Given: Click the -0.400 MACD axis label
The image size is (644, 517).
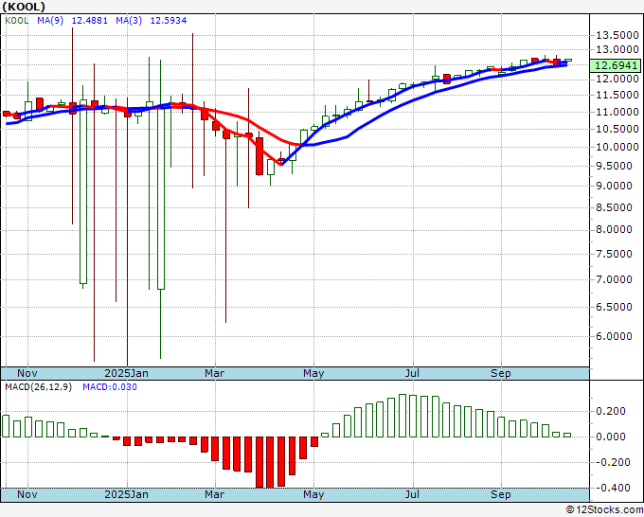Looking at the screenshot, I should [x=611, y=488].
